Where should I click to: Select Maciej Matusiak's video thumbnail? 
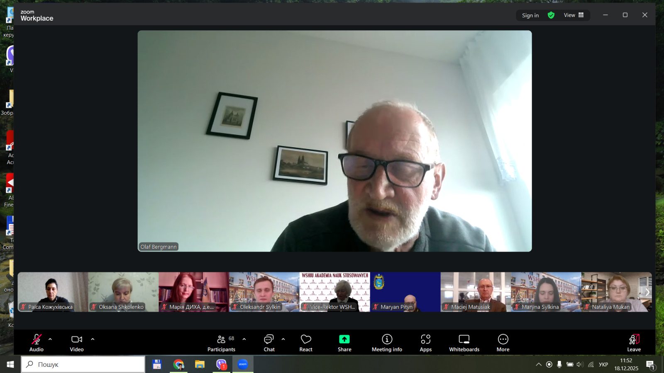pos(475,292)
